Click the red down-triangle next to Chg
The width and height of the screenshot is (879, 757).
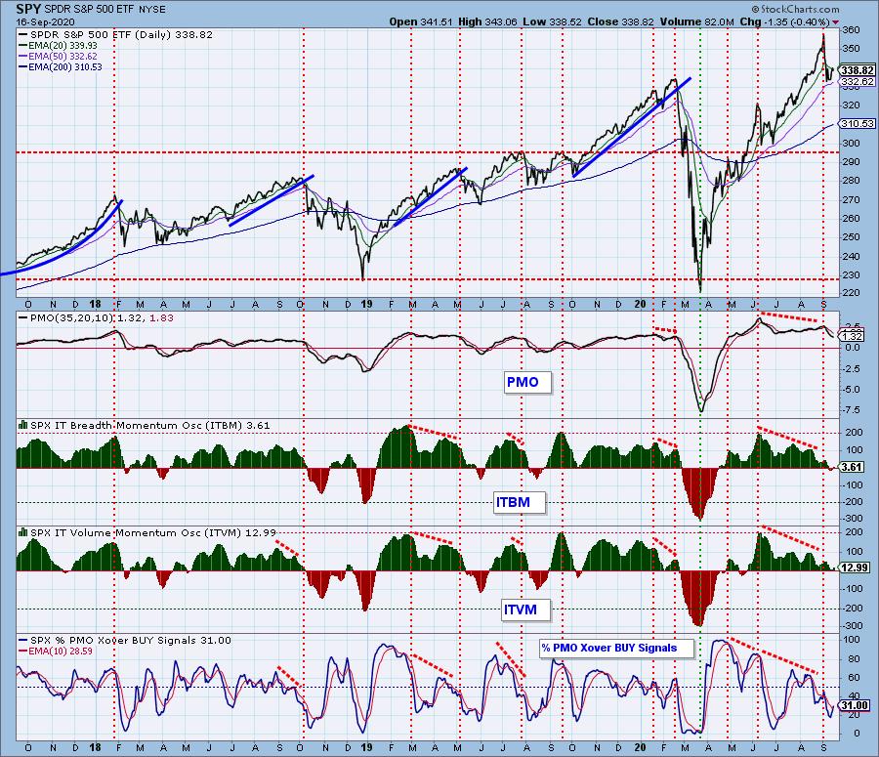coord(836,22)
